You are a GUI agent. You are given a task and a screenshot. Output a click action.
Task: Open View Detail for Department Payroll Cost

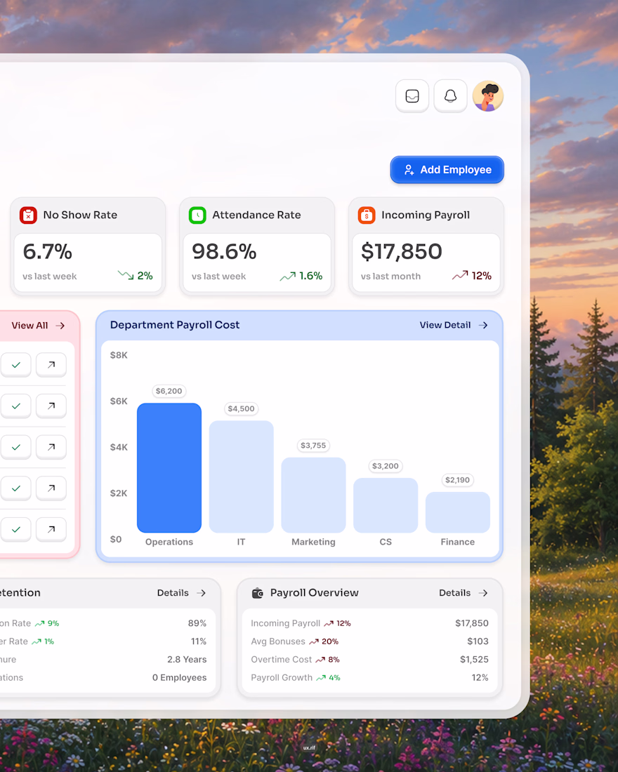tap(454, 325)
